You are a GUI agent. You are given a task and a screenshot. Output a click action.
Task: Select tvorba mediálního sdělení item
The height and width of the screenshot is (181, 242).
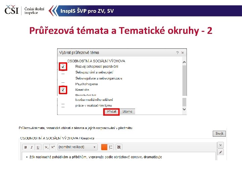coord(94,100)
